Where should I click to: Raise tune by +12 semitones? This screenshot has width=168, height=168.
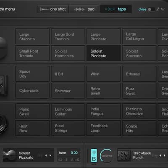coord(77,160)
